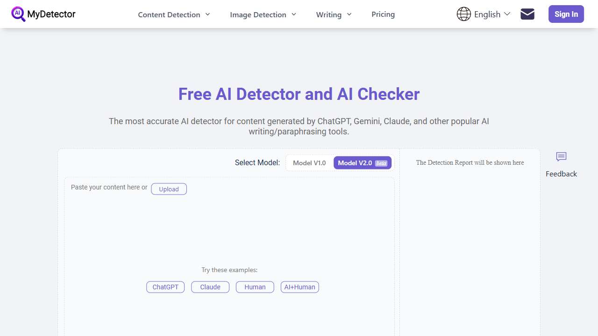Open the email contact envelope icon
Image resolution: width=598 pixels, height=336 pixels.
tap(527, 14)
